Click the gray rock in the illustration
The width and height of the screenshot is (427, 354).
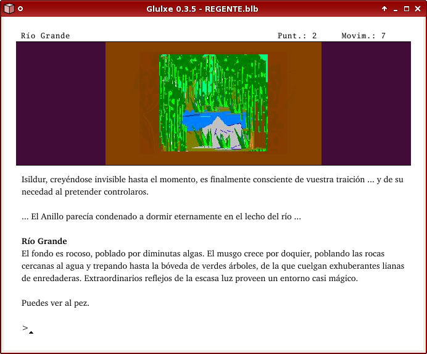coord(220,133)
